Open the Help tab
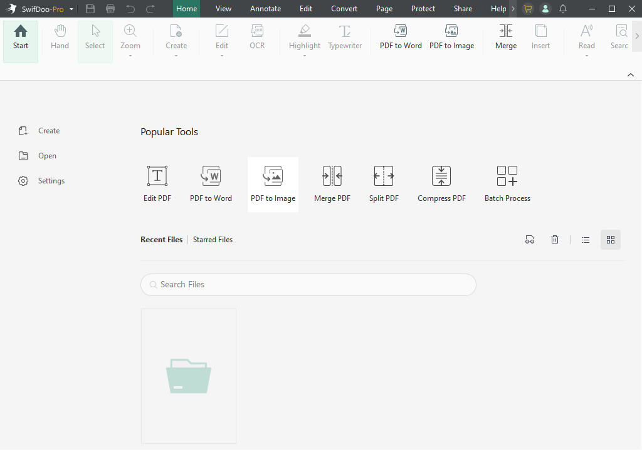Image resolution: width=642 pixels, height=450 pixels. (498, 9)
